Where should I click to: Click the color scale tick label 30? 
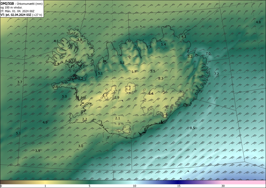[x=223, y=186]
